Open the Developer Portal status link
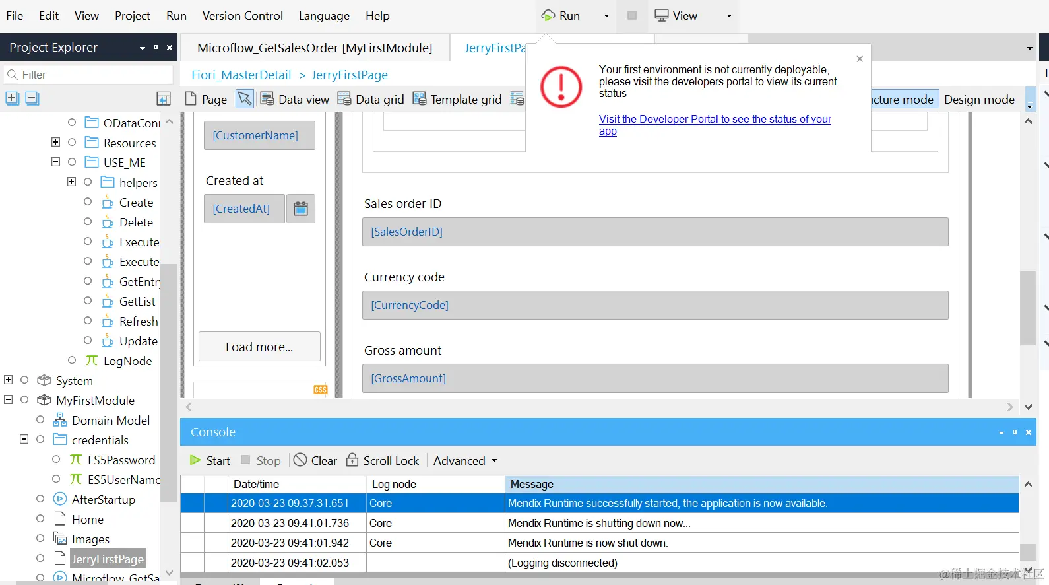This screenshot has width=1049, height=585. point(715,125)
